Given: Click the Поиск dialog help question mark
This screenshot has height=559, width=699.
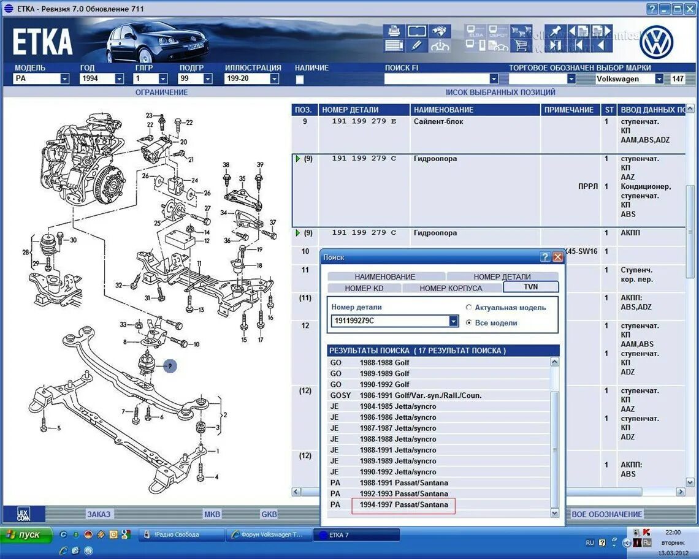Looking at the screenshot, I should [x=544, y=257].
